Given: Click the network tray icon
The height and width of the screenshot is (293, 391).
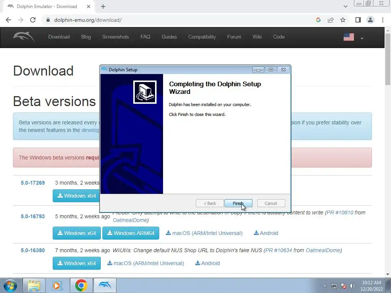Looking at the screenshot, I should [334, 286].
